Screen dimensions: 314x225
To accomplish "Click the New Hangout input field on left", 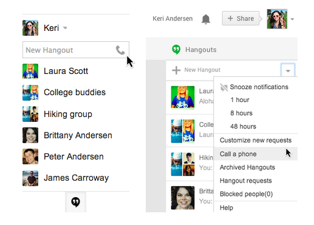I will [76, 50].
